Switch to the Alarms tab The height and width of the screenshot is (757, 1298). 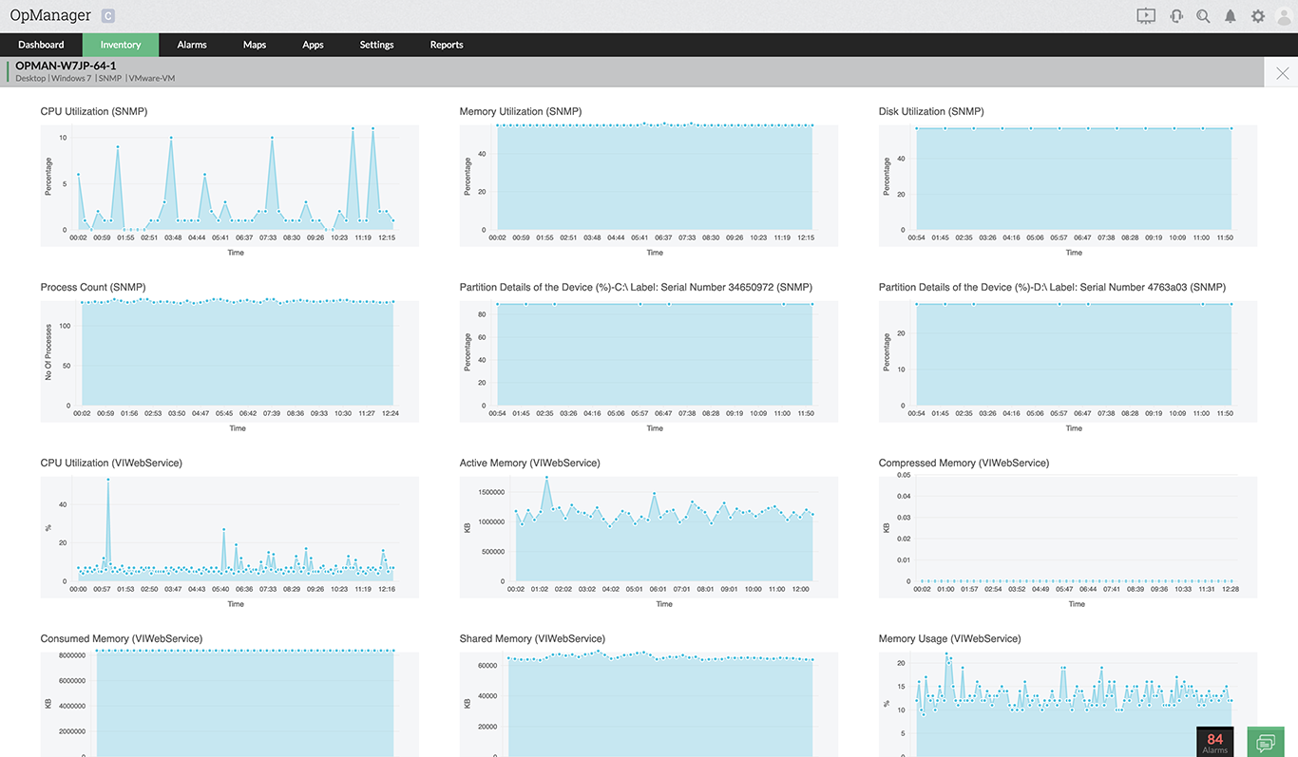pyautogui.click(x=192, y=45)
